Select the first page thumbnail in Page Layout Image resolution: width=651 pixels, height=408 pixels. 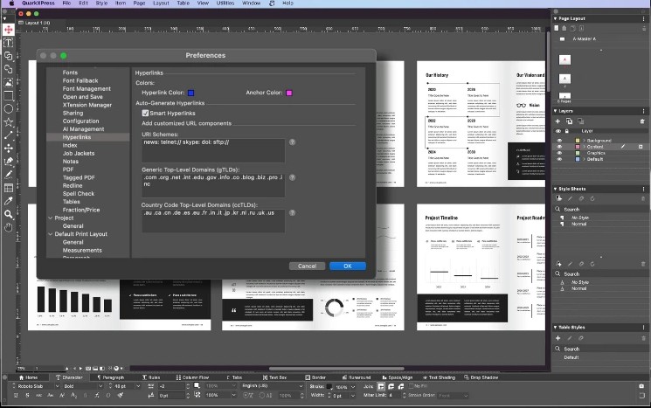[x=564, y=59]
